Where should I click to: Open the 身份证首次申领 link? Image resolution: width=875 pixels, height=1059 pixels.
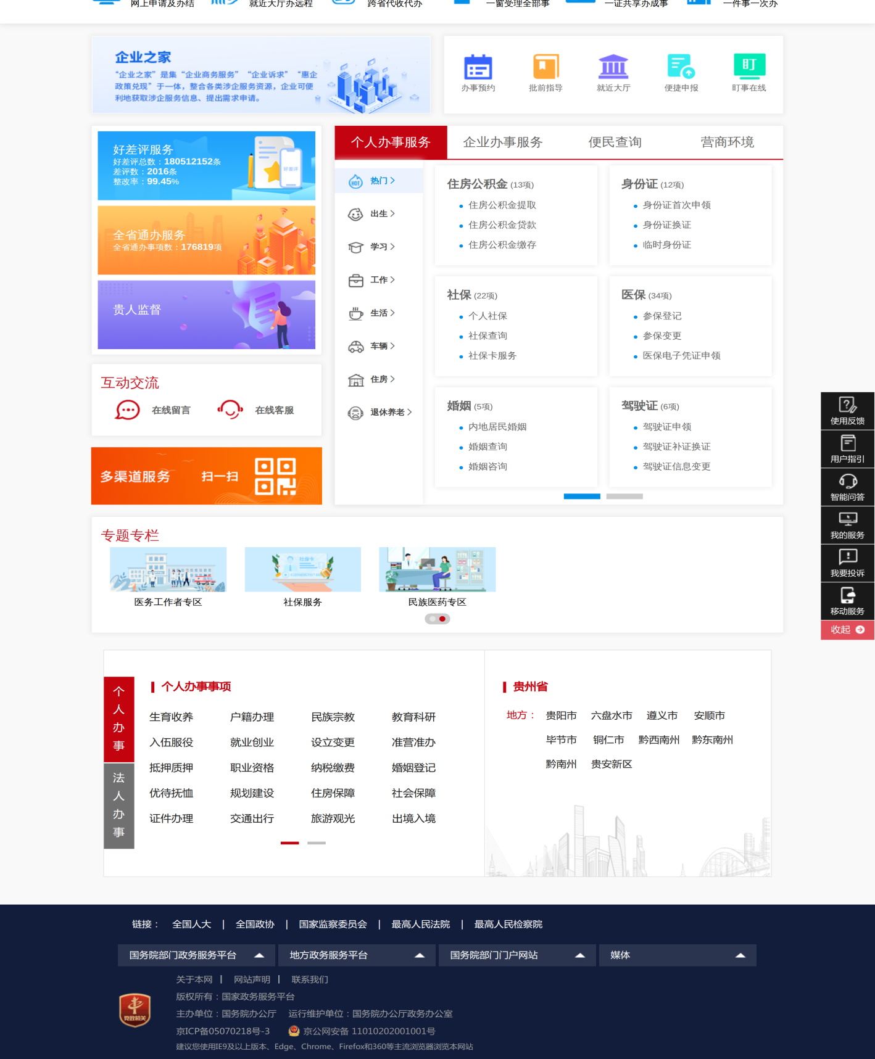(677, 205)
